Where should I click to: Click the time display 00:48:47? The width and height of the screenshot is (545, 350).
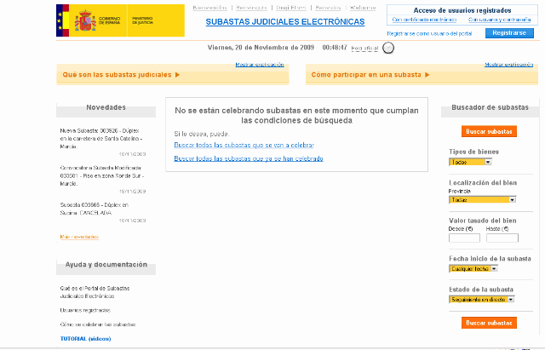pyautogui.click(x=335, y=48)
